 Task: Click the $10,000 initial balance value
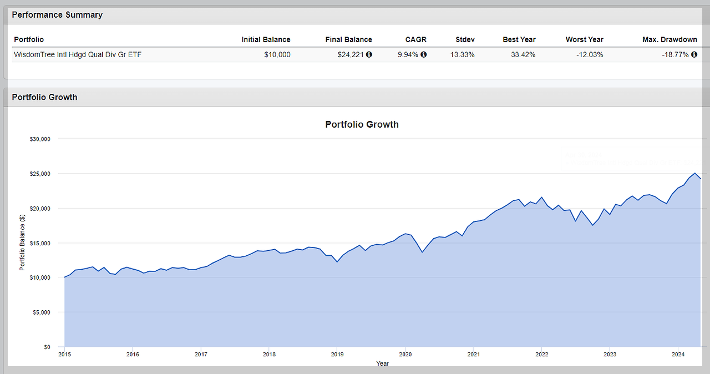[277, 54]
